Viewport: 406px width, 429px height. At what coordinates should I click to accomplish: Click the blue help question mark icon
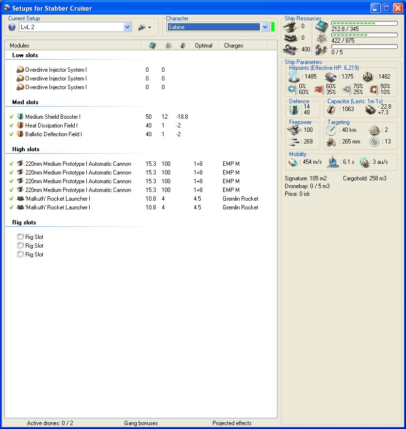click(x=12, y=27)
